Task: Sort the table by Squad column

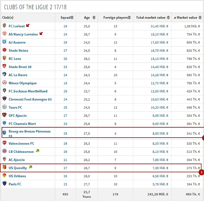Action: (72, 18)
